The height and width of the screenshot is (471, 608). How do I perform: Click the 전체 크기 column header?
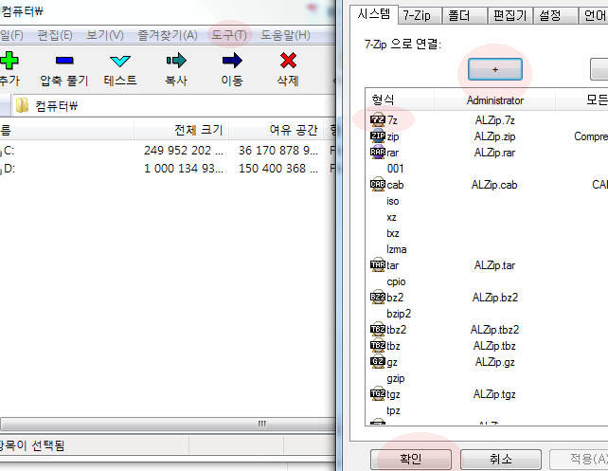(182, 130)
